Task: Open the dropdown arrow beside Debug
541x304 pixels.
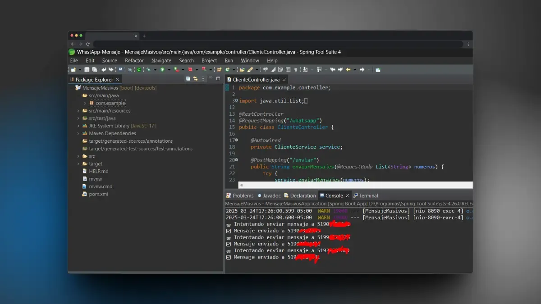Action: [x=155, y=70]
